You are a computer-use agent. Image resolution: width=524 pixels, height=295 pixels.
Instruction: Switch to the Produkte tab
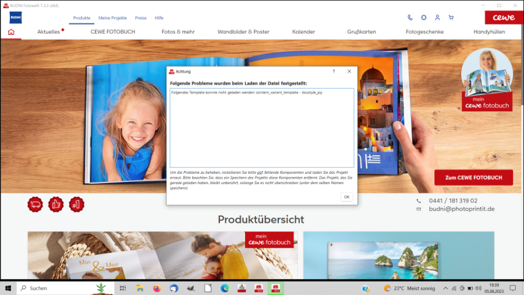[82, 18]
